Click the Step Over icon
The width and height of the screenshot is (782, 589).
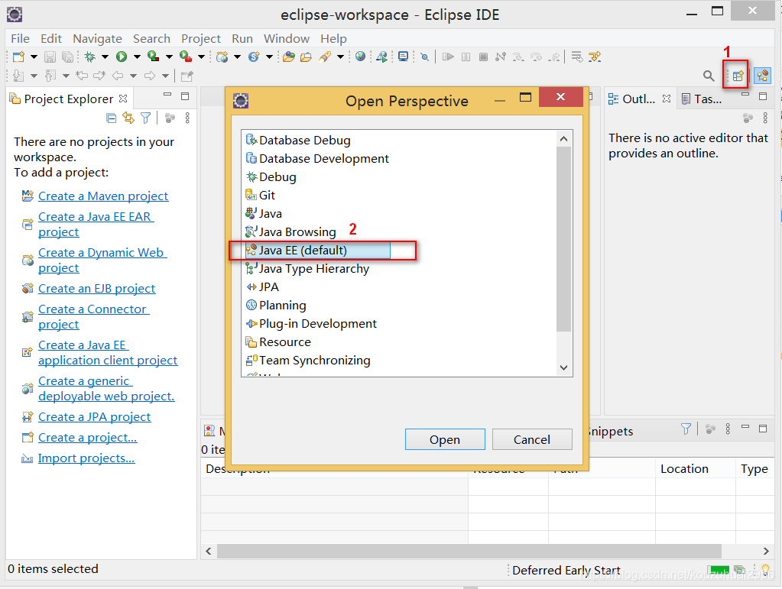click(536, 57)
